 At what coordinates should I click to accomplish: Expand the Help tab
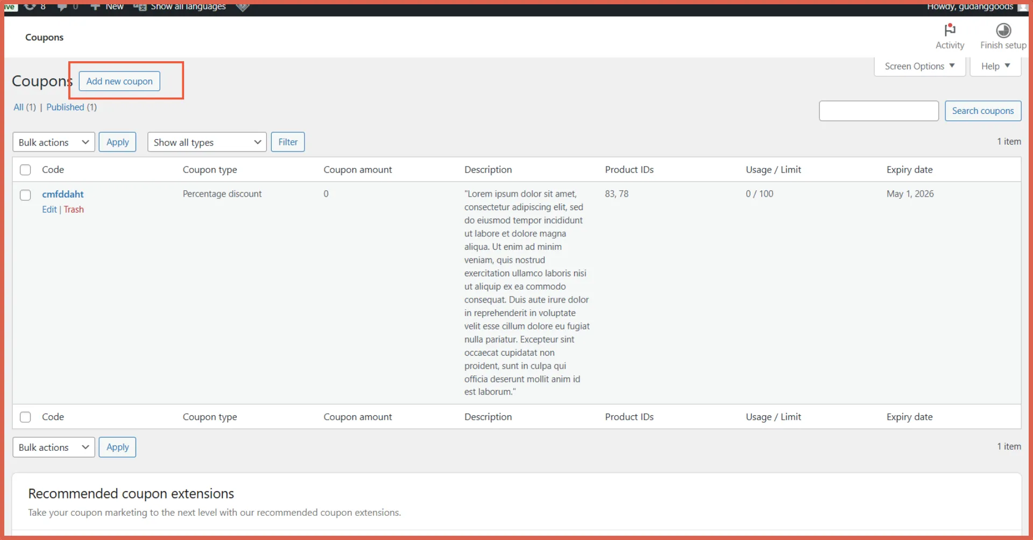point(995,66)
